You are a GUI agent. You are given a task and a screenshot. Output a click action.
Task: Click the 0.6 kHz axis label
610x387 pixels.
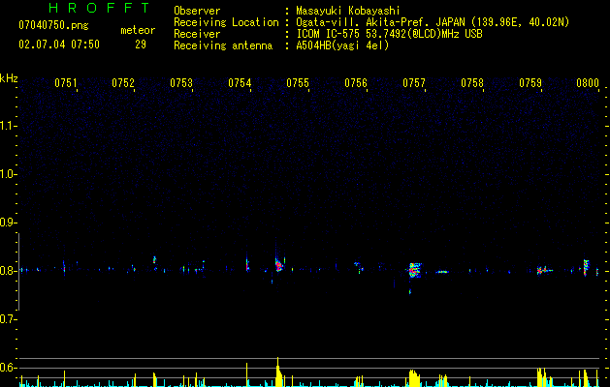click(x=8, y=368)
